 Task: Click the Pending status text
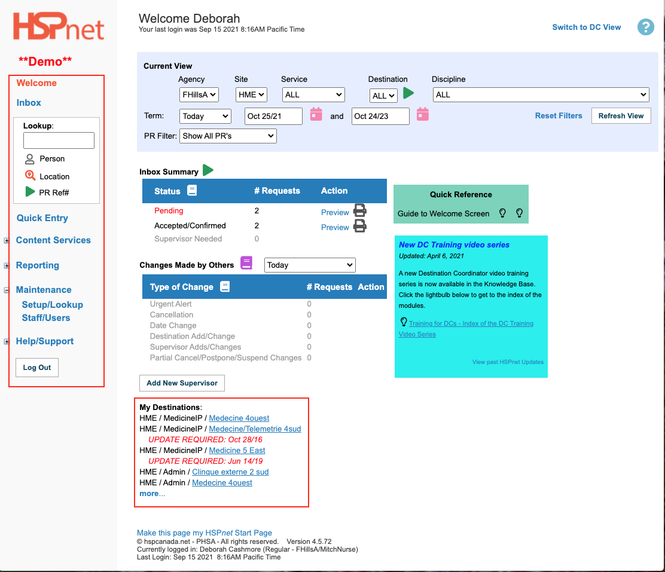pyautogui.click(x=169, y=211)
